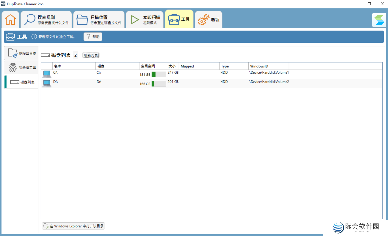Select 磁盘列表 in the sidebar

[x=22, y=82]
